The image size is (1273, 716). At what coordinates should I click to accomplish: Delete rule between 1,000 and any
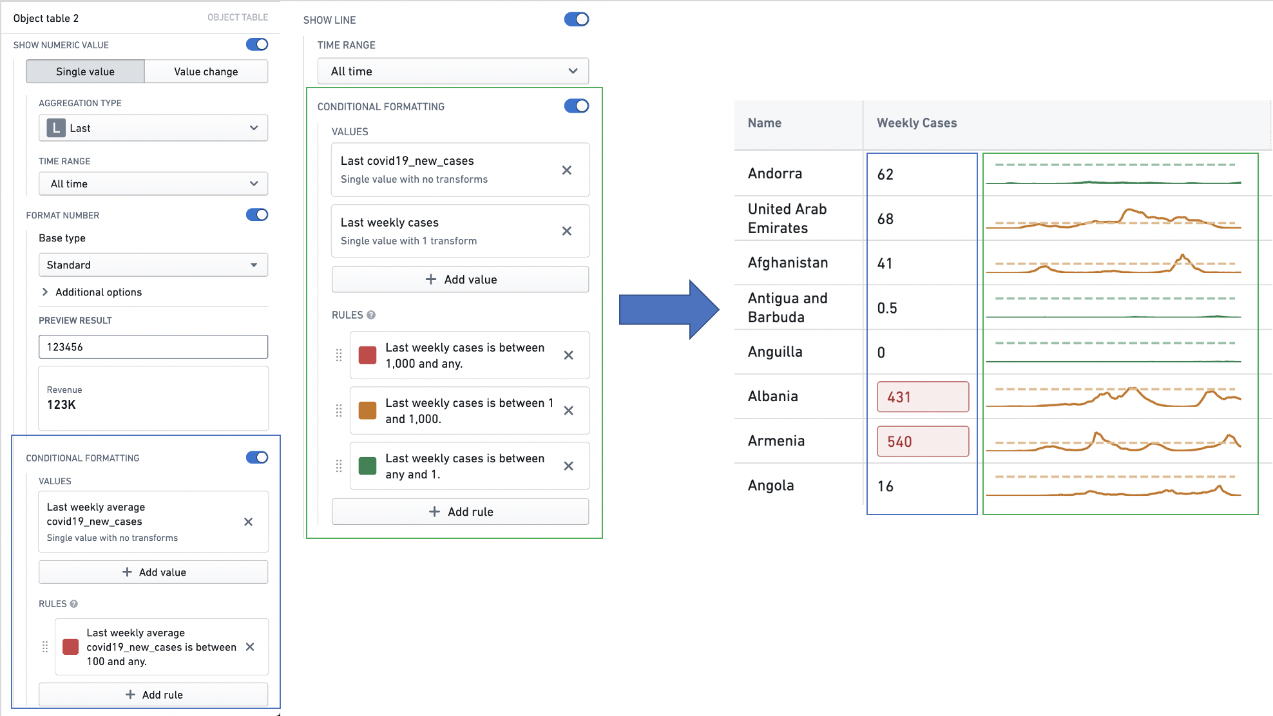click(569, 355)
